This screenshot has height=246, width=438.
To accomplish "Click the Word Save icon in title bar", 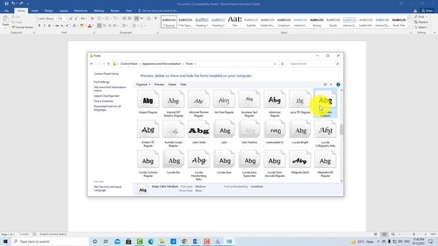I will click(x=6, y=3).
